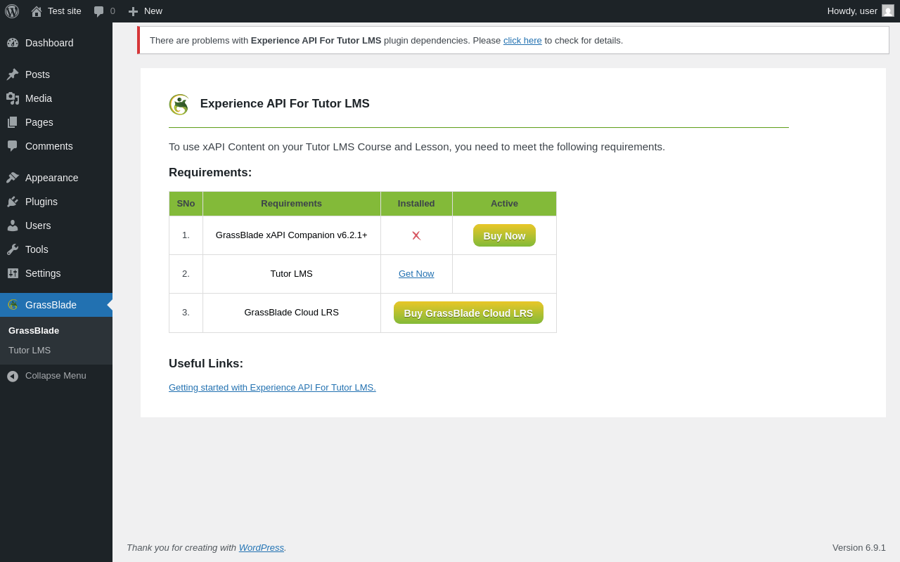Image resolution: width=900 pixels, height=562 pixels.
Task: Click the Comments speech bubble sidebar icon
Action: [13, 146]
